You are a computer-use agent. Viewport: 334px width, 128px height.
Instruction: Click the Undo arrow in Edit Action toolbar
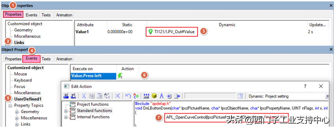tap(128, 96)
